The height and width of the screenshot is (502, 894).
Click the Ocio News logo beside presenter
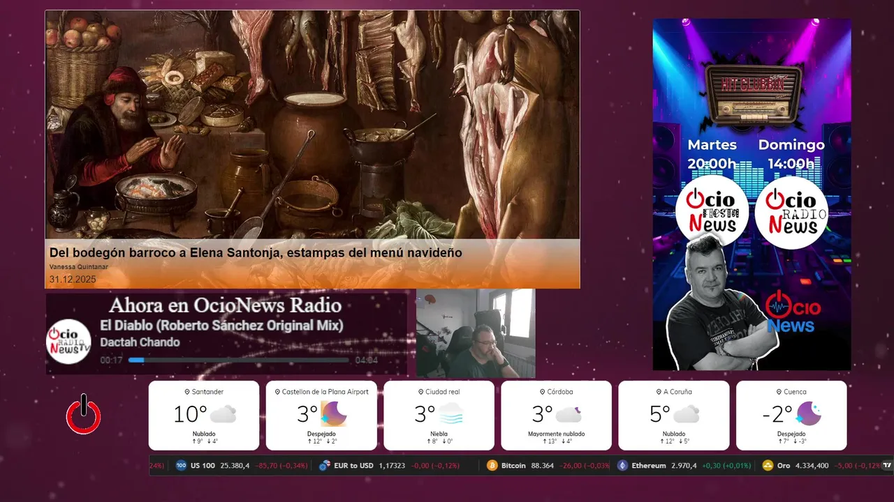pyautogui.click(x=793, y=312)
